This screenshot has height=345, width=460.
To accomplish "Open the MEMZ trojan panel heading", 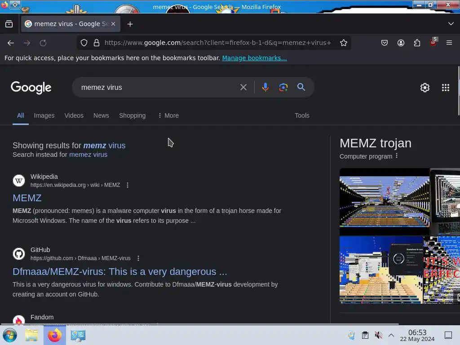I will pyautogui.click(x=375, y=143).
